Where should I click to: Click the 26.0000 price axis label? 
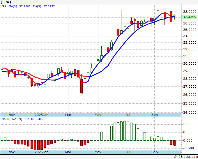click(190, 95)
